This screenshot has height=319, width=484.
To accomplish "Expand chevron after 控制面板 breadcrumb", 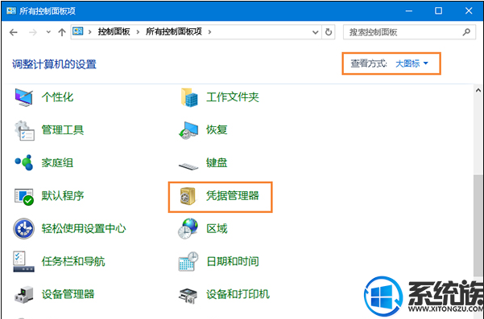I will pyautogui.click(x=138, y=31).
